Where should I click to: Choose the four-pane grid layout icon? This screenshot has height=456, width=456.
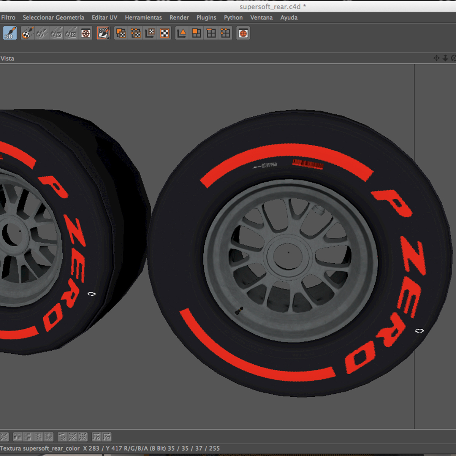211,33
